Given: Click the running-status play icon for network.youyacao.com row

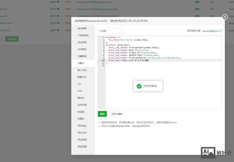Looking at the screenshot, I should point(58,16).
